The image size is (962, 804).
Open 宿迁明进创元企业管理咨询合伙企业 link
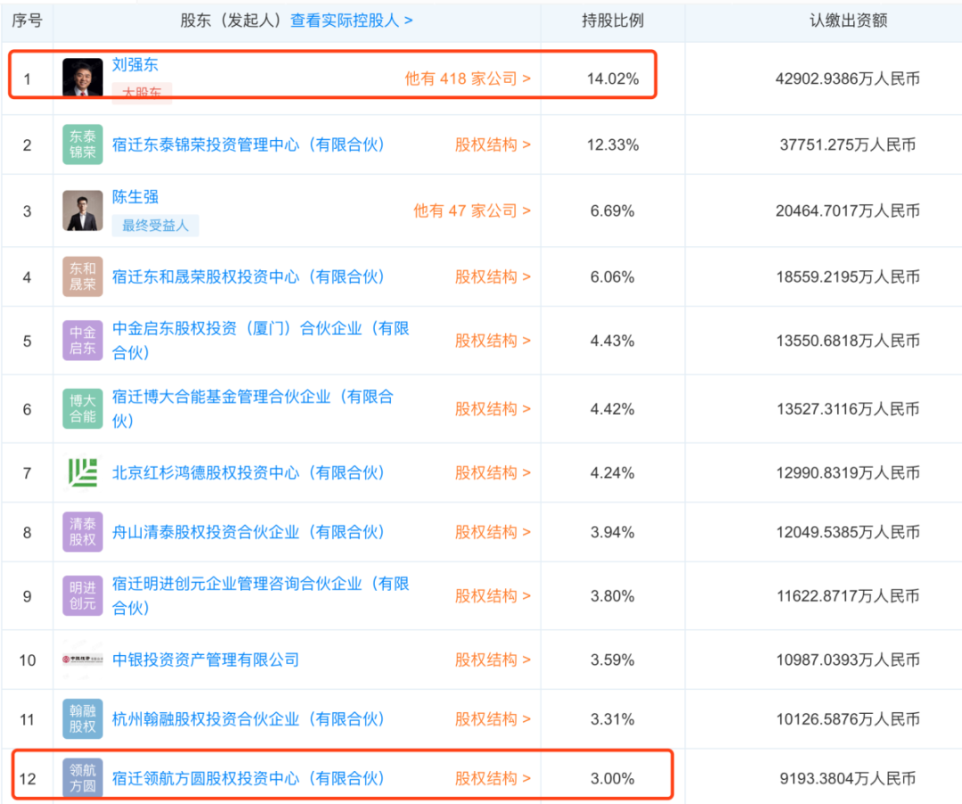coord(261,596)
